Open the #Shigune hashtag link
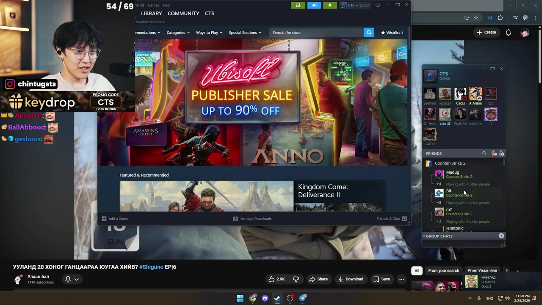 (x=151, y=267)
